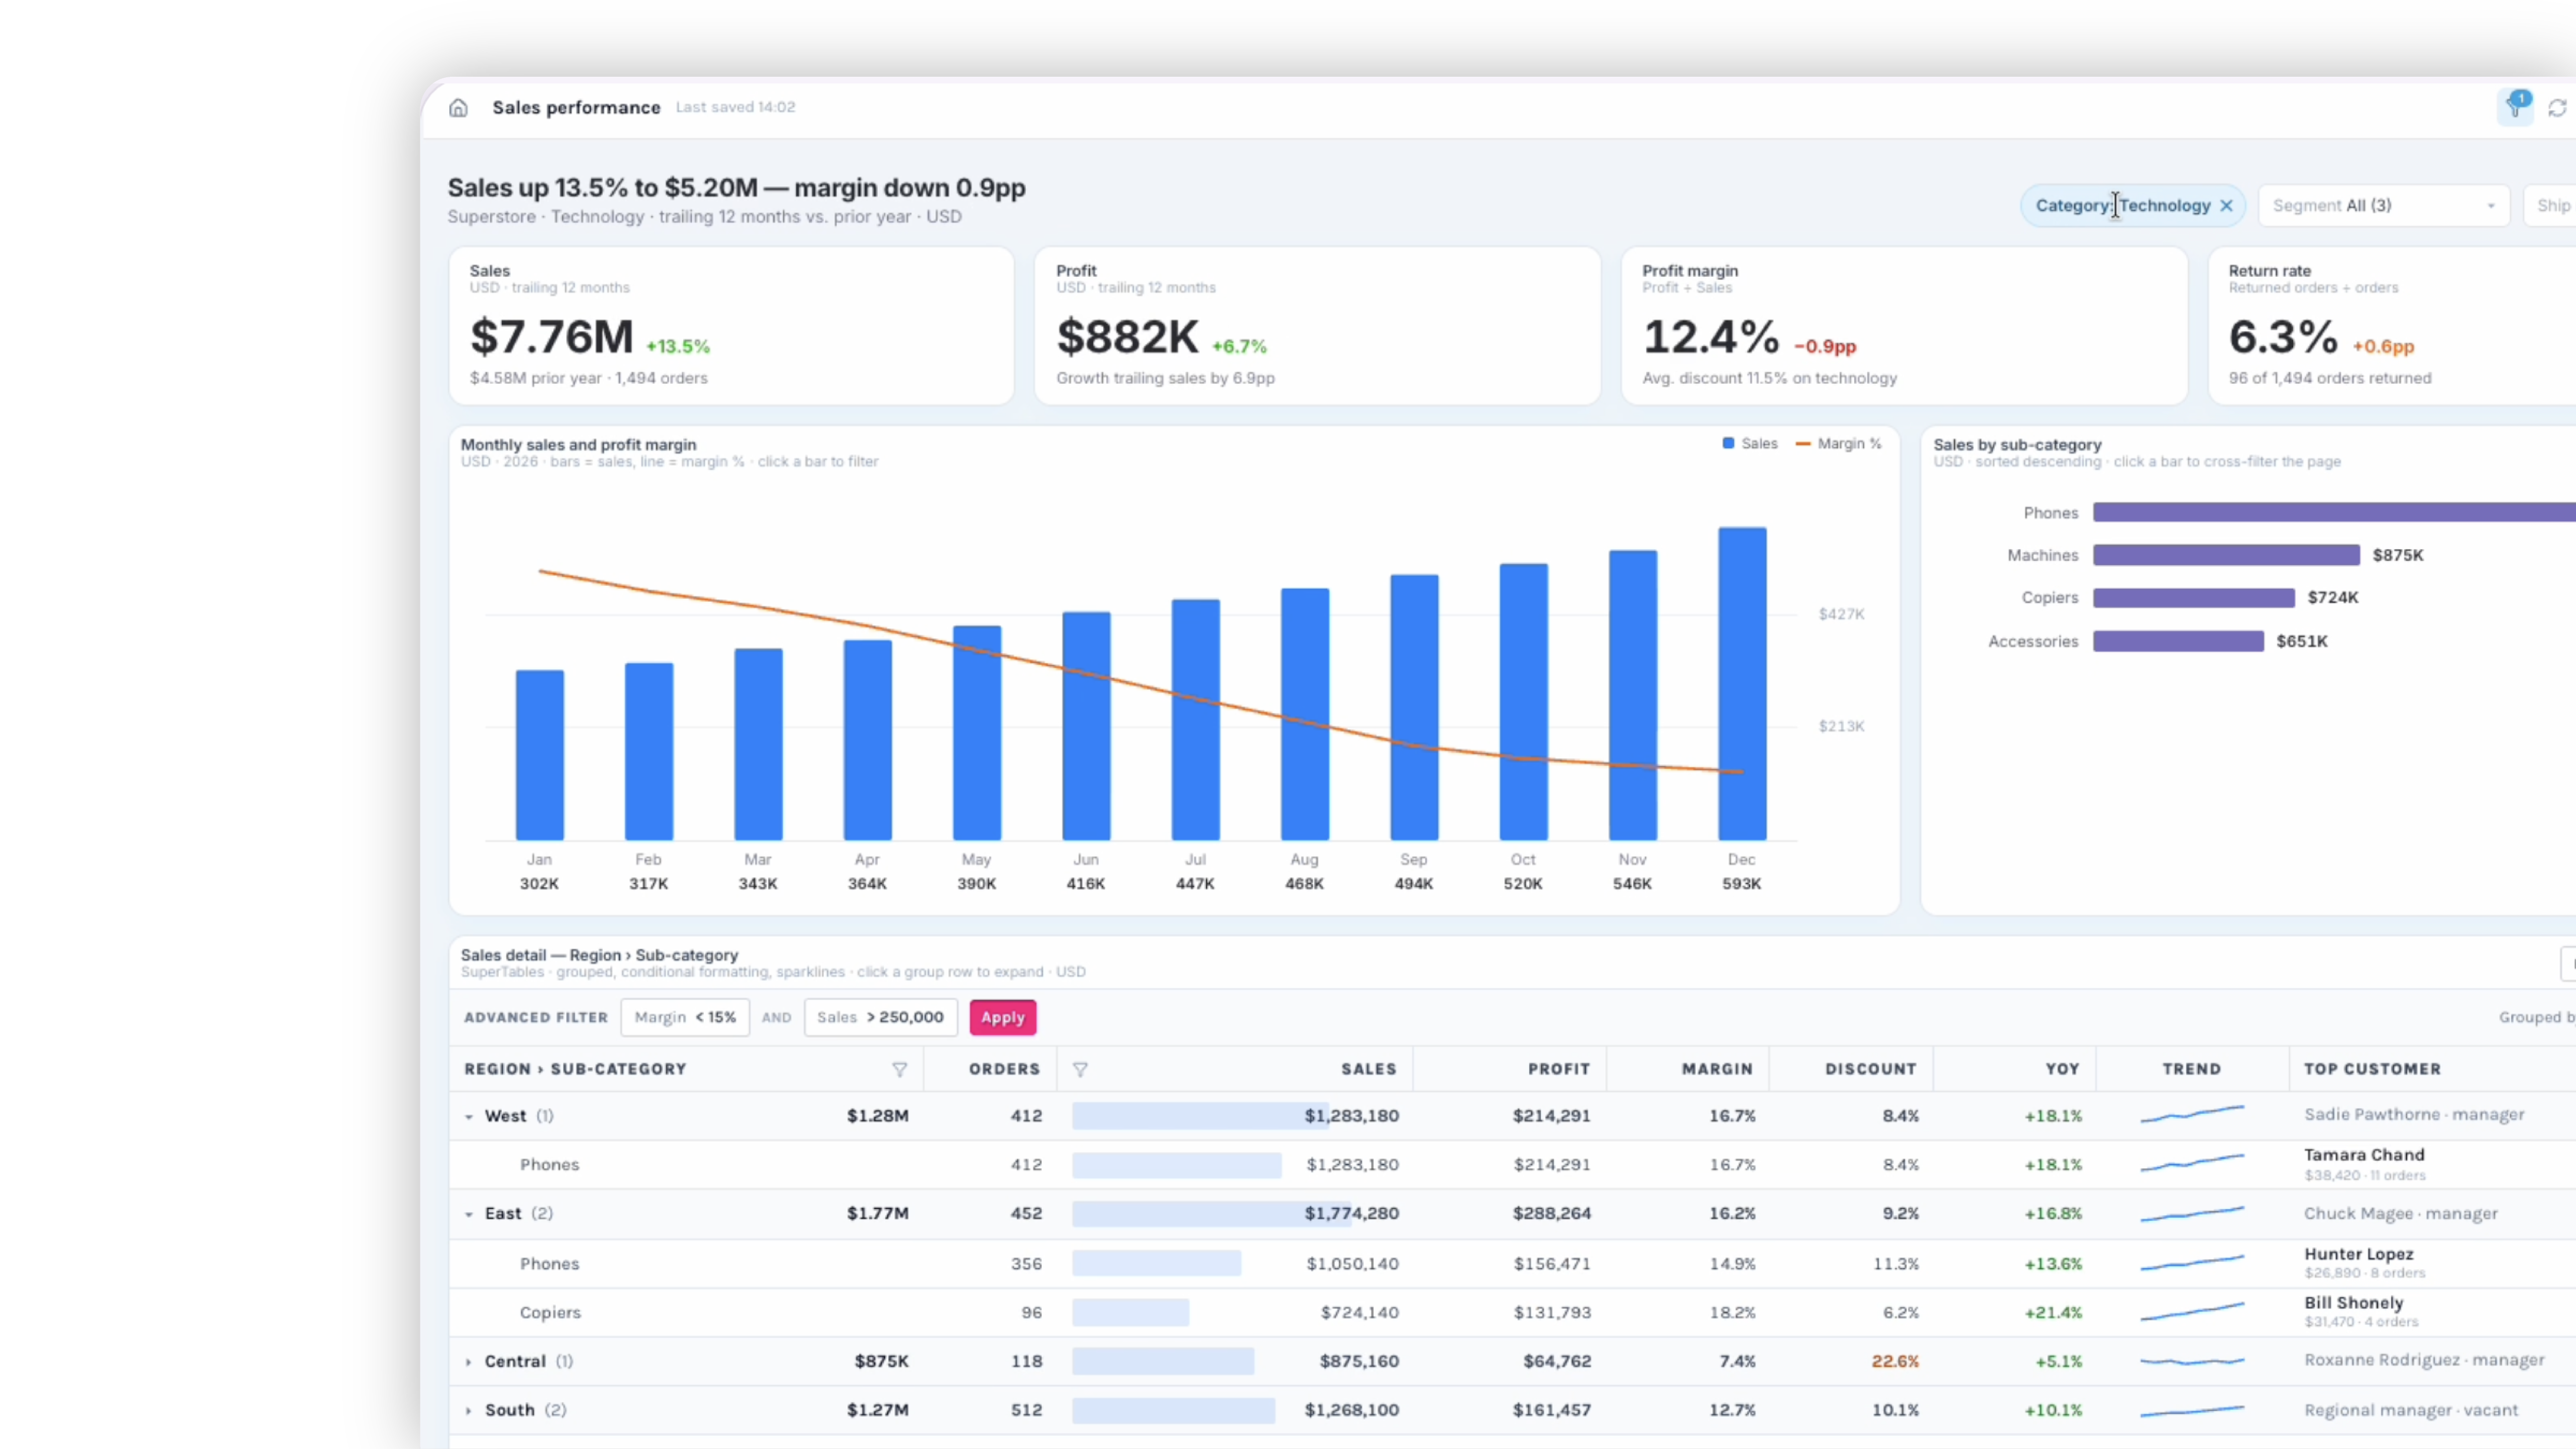The image size is (2576, 1449).
Task: Expand the South region group
Action: pyautogui.click(x=468, y=1411)
